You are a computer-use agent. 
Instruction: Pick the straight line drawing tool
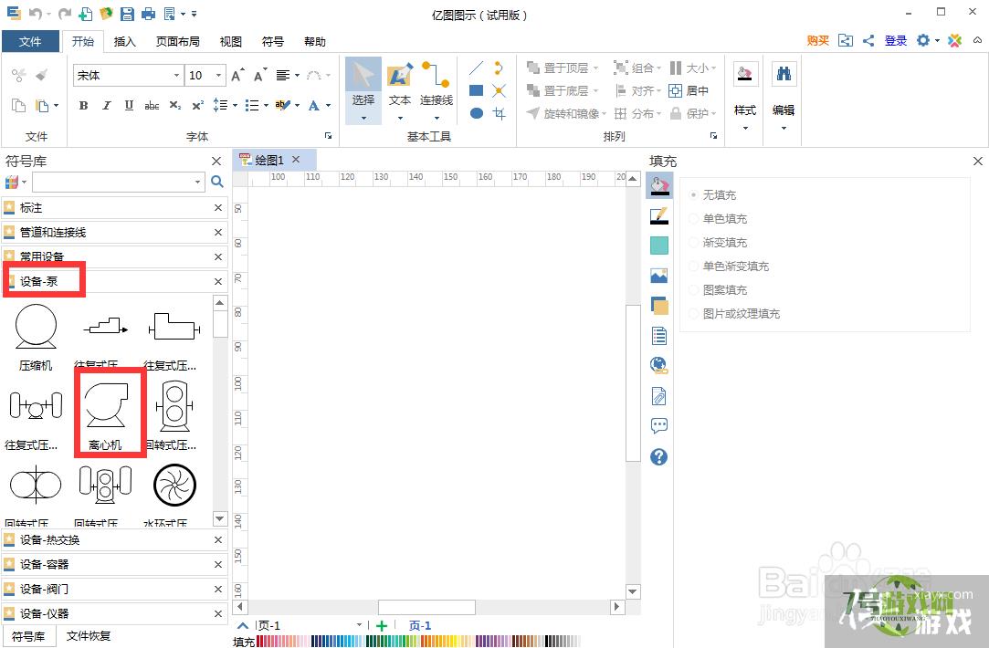pyautogui.click(x=476, y=68)
